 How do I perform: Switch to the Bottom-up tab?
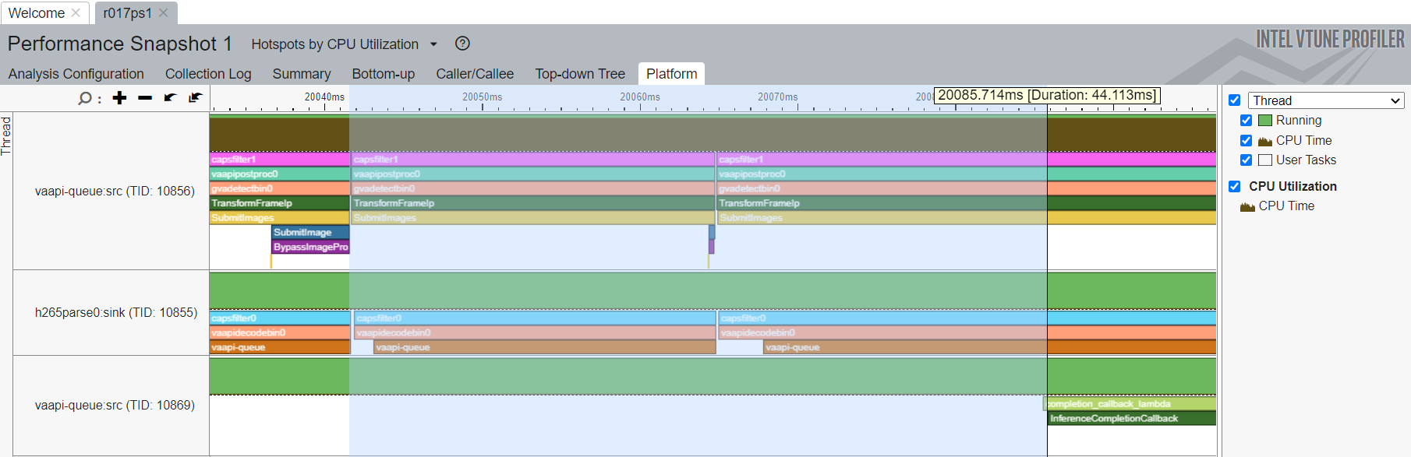[383, 74]
